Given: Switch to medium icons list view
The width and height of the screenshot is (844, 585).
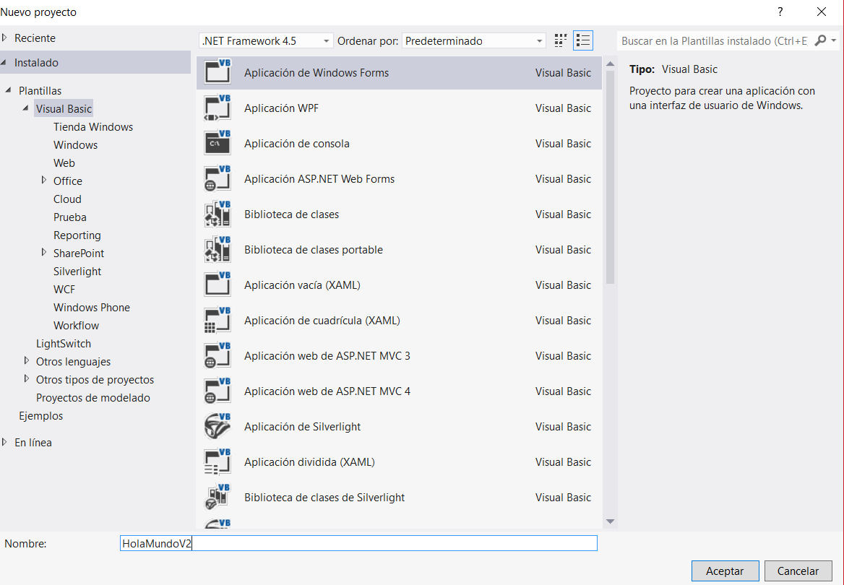Looking at the screenshot, I should [x=583, y=40].
